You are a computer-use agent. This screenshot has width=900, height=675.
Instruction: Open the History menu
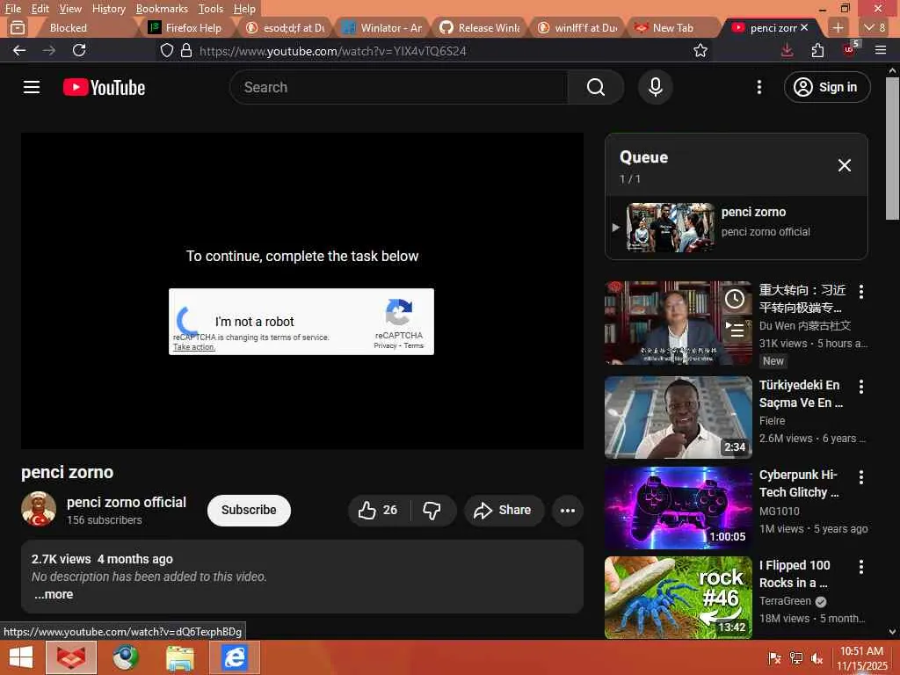tap(108, 9)
